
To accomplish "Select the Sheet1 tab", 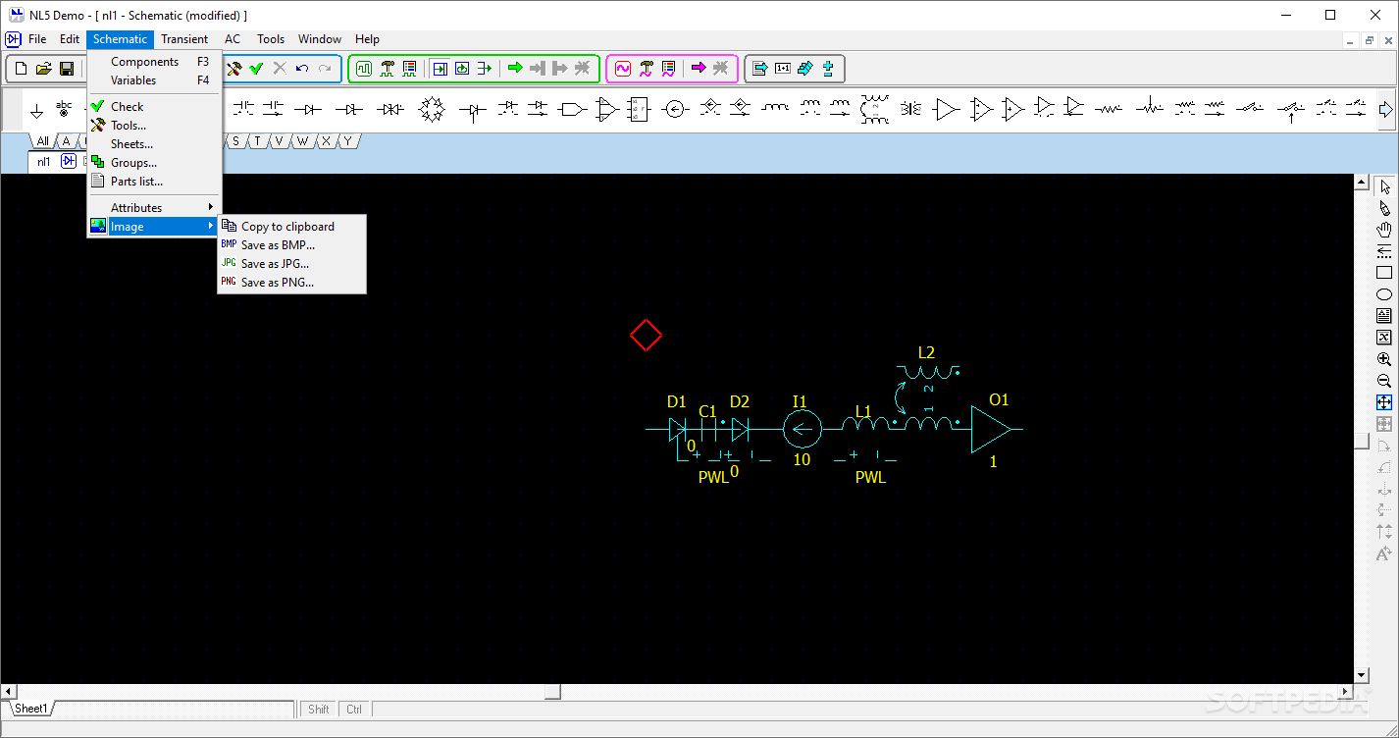I will (30, 709).
